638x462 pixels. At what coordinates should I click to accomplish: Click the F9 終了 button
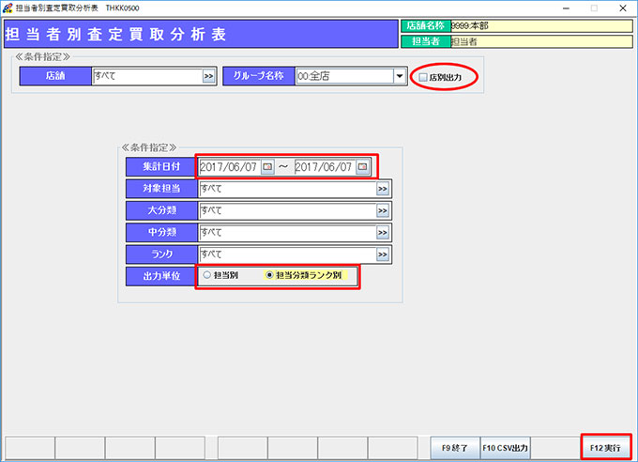coord(455,448)
